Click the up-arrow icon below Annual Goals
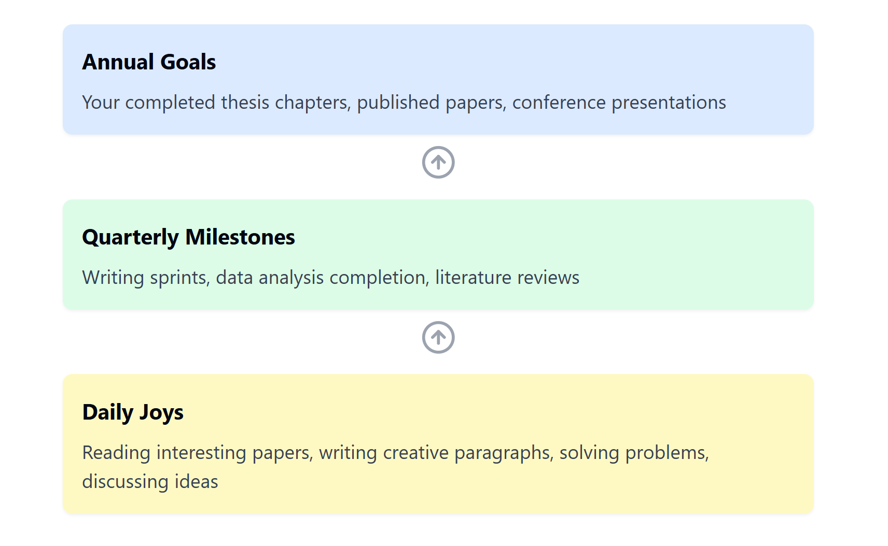This screenshot has width=888, height=546. coord(438,162)
